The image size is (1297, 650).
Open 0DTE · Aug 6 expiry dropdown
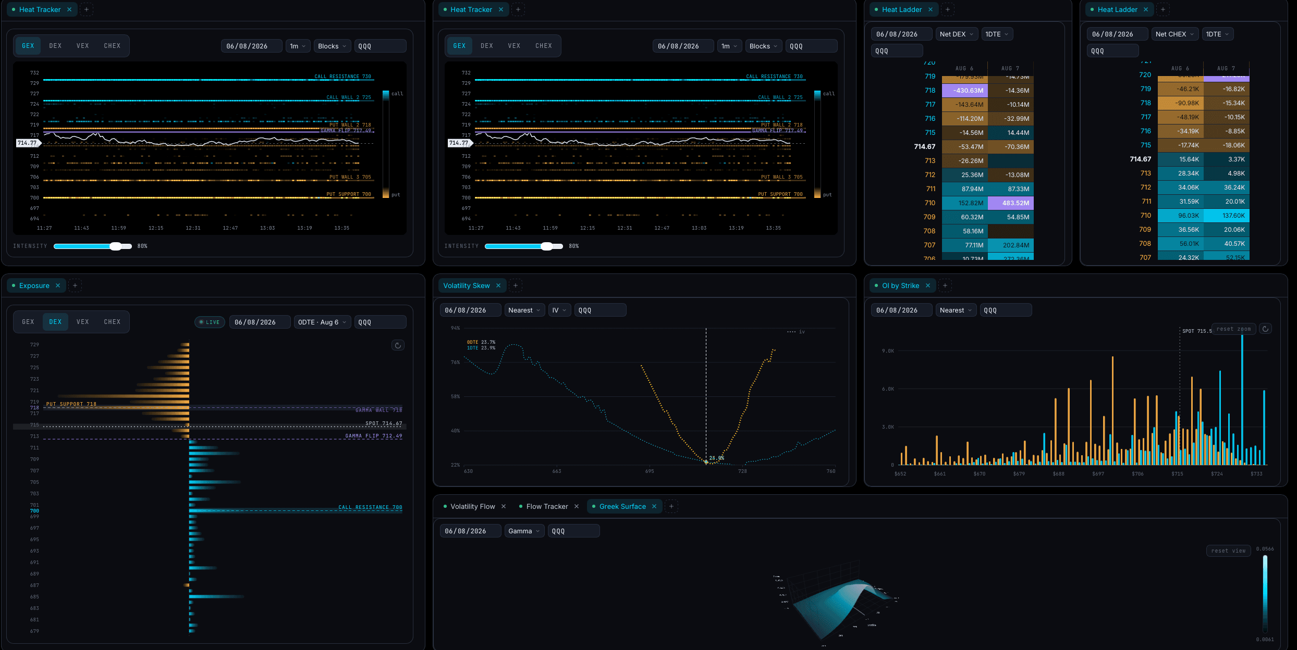(322, 322)
